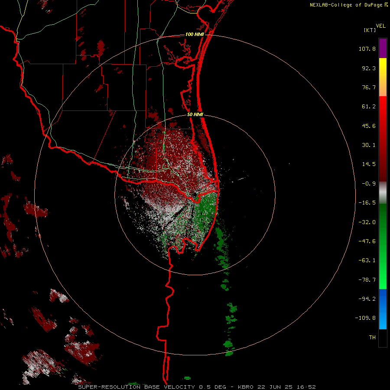Pick the purple block of the velocity scale
Viewport: 390px width, 390px height.
[383, 48]
